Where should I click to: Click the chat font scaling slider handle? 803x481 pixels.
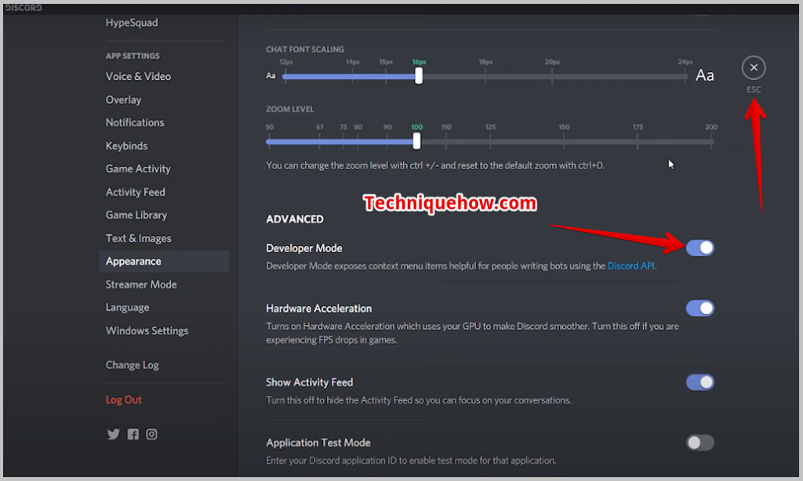click(x=419, y=76)
